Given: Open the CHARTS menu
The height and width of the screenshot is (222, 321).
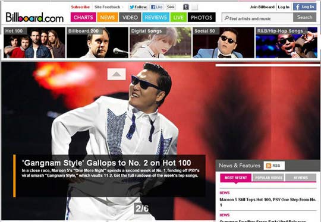Looking at the screenshot, I should click(83, 17).
